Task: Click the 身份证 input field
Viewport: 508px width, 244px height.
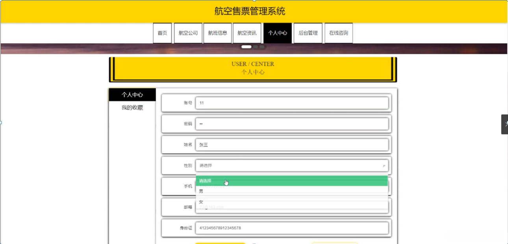Action: click(x=292, y=228)
